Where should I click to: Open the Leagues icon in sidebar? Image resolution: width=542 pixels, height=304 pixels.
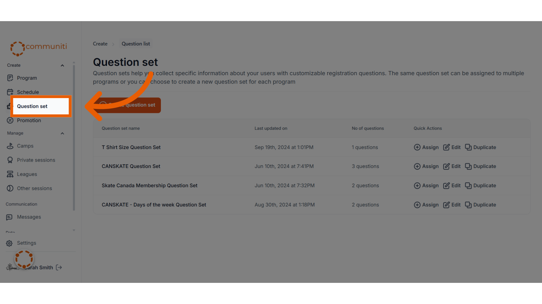tap(10, 174)
